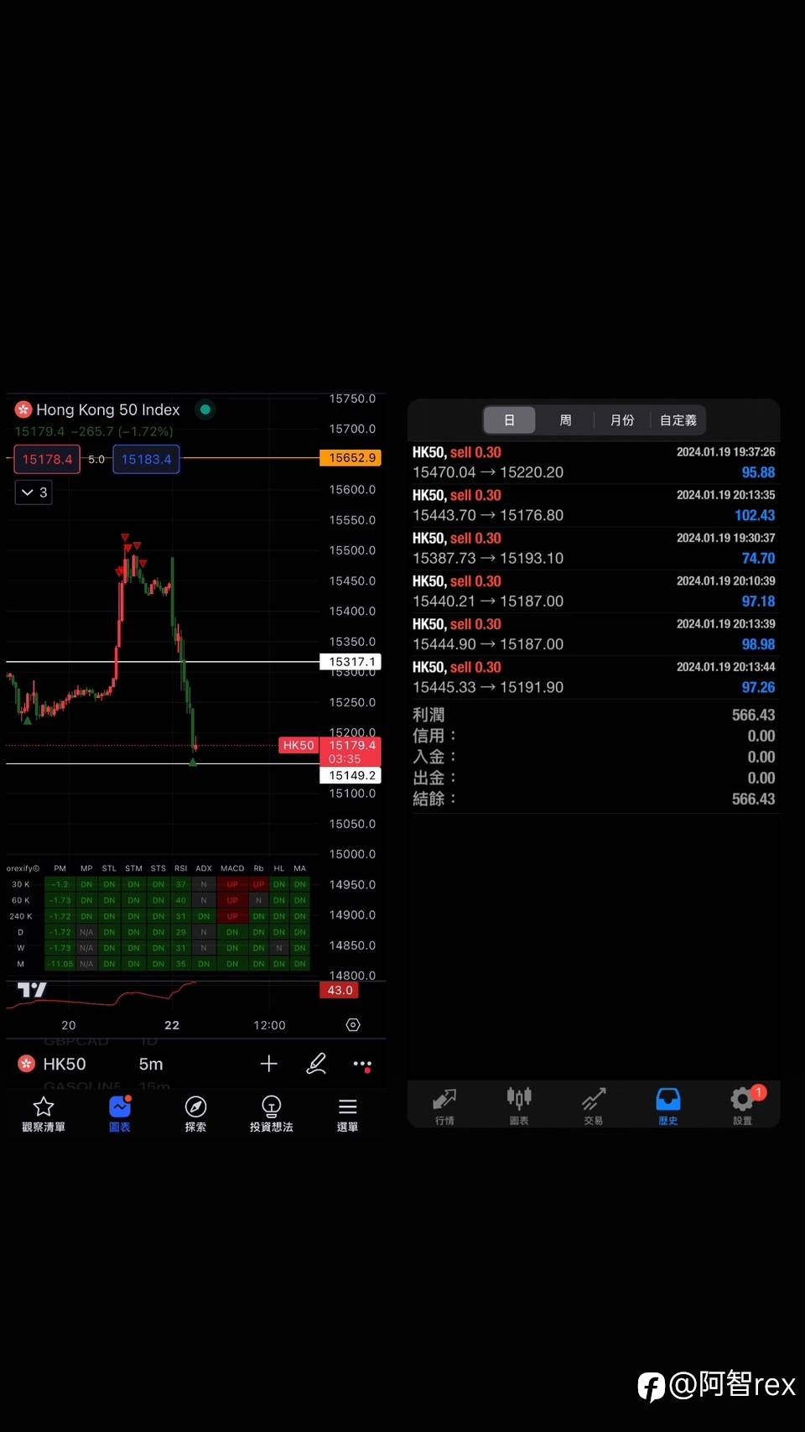Image resolution: width=805 pixels, height=1432 pixels.
Task: Tap the orange 15652.9 price label
Action: [x=351, y=458]
